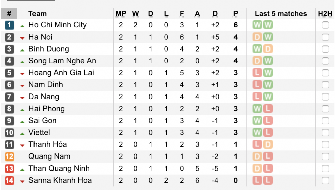Click the up arrow beside Hai Phong

[22, 110]
